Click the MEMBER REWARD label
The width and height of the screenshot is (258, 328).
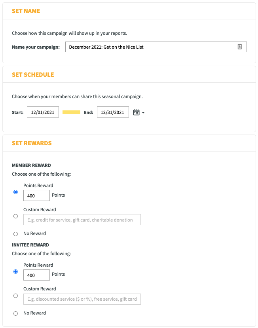pos(31,165)
